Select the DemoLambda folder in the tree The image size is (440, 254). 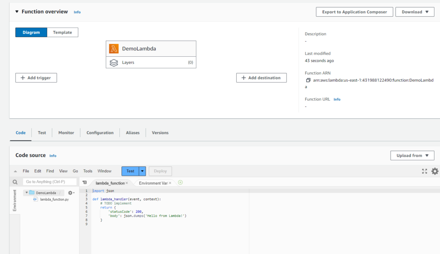tap(46, 193)
